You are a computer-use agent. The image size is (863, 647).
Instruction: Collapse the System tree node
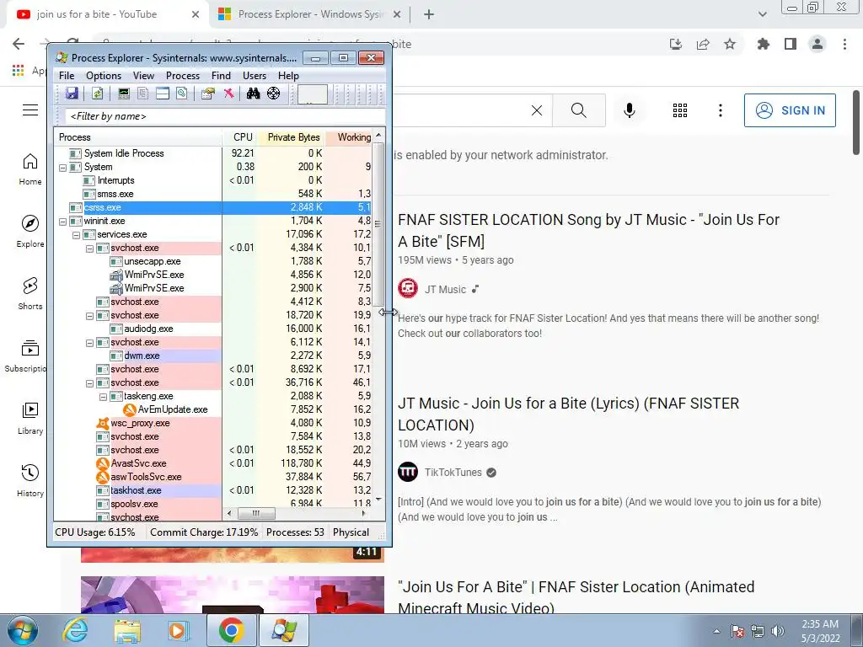pos(62,168)
